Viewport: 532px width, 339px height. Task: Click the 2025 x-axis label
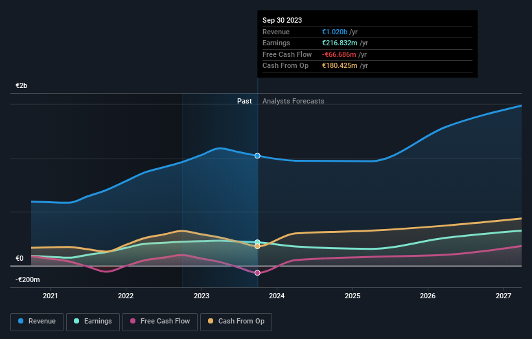pyautogui.click(x=353, y=296)
